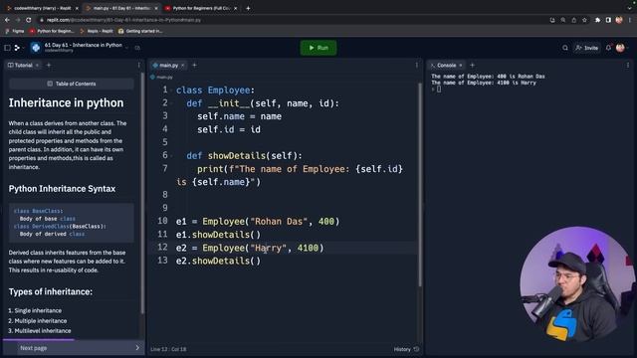Click editor vertical scrollbar
637x358 pixels.
tap(420, 185)
